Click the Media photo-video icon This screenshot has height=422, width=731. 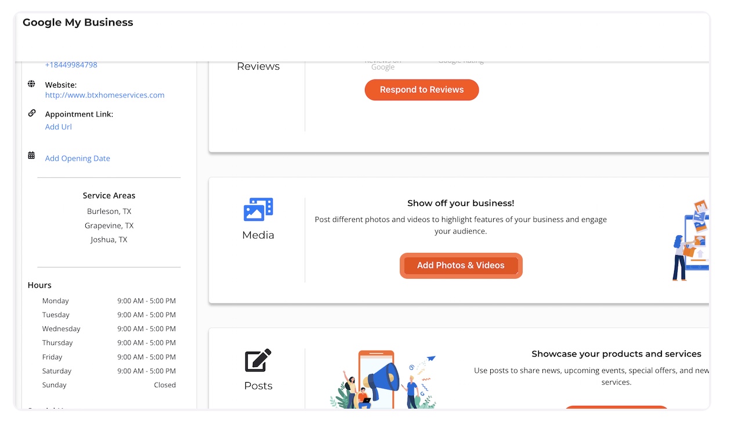pyautogui.click(x=258, y=209)
